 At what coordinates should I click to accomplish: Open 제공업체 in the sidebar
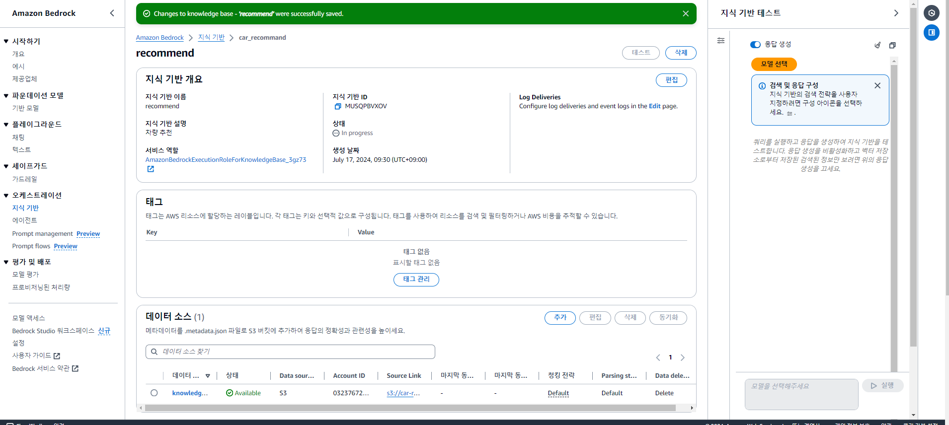click(24, 79)
